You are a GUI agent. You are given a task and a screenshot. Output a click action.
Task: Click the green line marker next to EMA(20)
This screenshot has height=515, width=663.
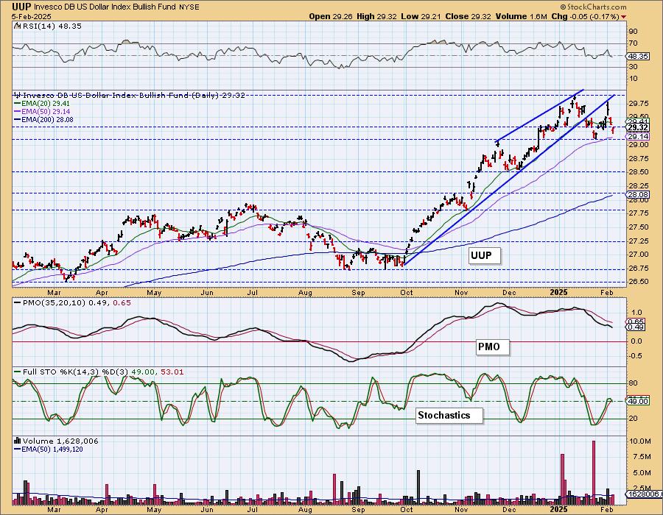coord(18,104)
